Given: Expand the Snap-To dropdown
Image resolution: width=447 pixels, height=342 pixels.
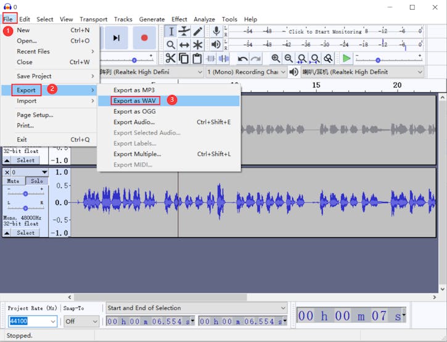Looking at the screenshot, I should 94,322.
